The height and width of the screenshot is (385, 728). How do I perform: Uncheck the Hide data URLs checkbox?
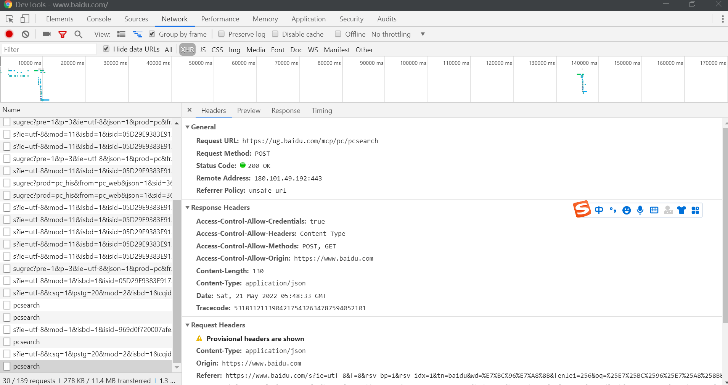(x=106, y=49)
